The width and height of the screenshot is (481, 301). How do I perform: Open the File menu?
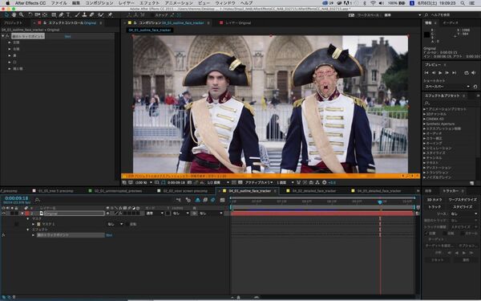pyautogui.click(x=59, y=3)
